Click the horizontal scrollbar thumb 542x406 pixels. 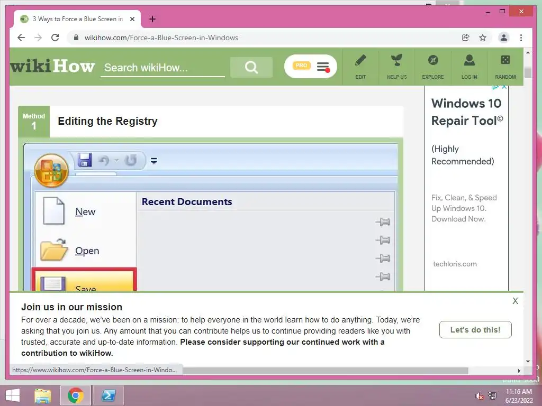coord(326,371)
